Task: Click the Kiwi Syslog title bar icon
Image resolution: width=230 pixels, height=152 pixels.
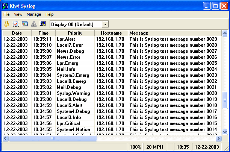Action: pyautogui.click(x=5, y=6)
